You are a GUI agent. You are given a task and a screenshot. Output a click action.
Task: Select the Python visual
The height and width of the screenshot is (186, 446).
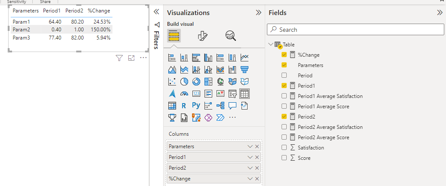point(196,106)
